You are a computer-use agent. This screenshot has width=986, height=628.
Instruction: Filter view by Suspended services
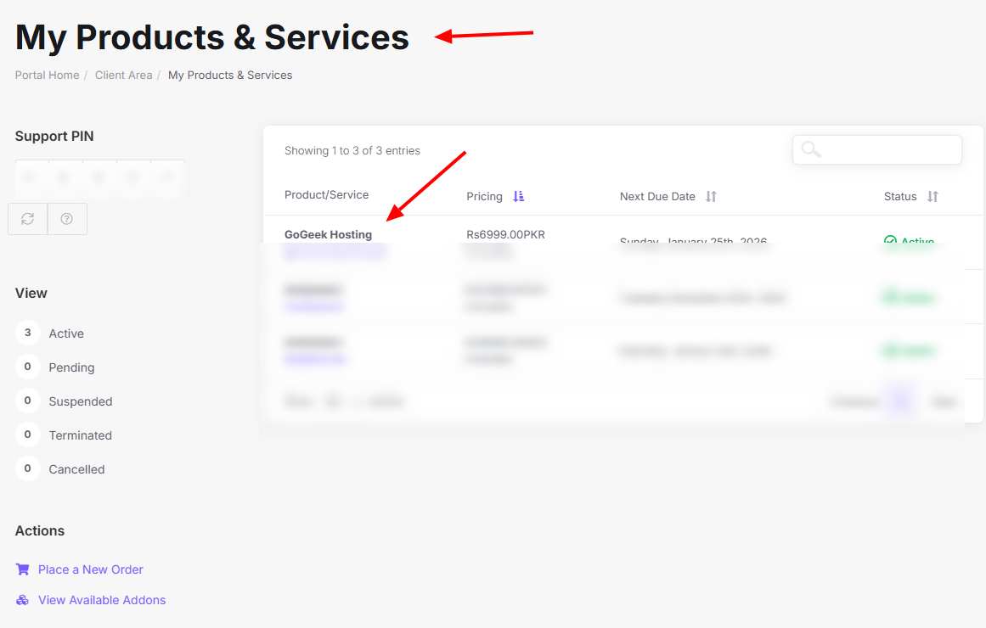click(80, 401)
